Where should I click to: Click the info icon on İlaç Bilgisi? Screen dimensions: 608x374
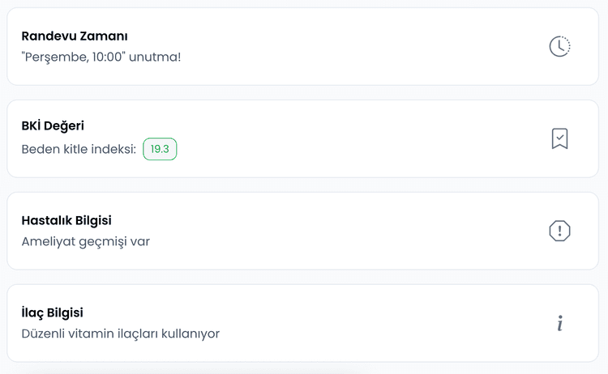point(559,323)
